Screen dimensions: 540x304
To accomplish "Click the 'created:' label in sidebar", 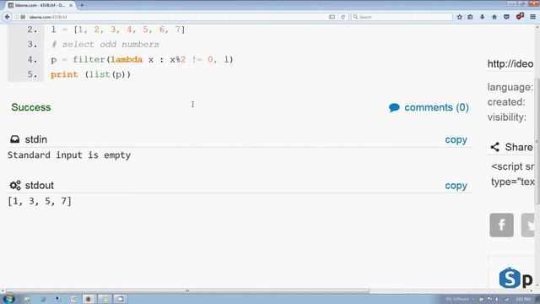I will (x=506, y=102).
